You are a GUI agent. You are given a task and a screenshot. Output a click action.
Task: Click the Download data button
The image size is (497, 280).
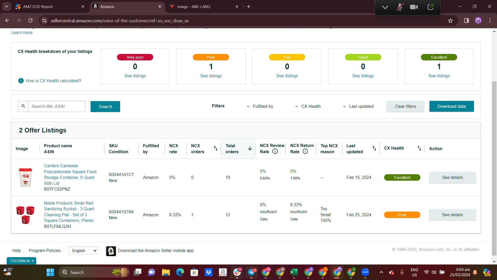tap(452, 106)
